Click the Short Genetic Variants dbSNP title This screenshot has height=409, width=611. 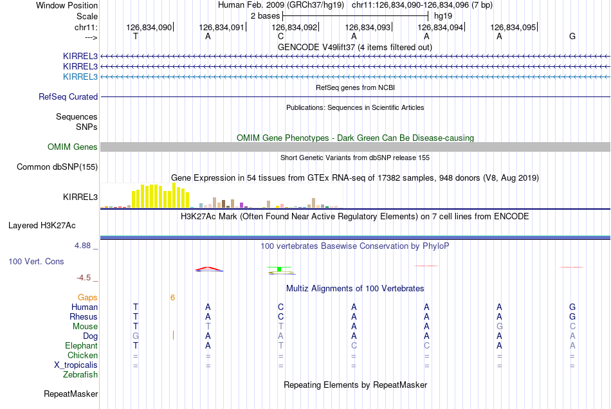(354, 158)
